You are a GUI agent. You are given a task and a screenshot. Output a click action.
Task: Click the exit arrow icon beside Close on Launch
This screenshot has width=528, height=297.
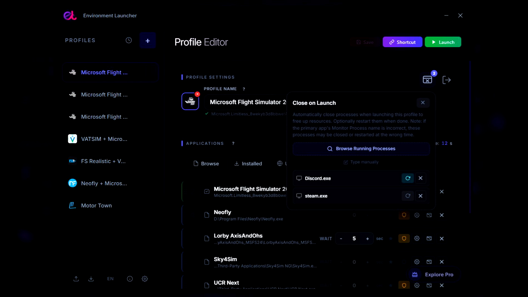click(446, 80)
